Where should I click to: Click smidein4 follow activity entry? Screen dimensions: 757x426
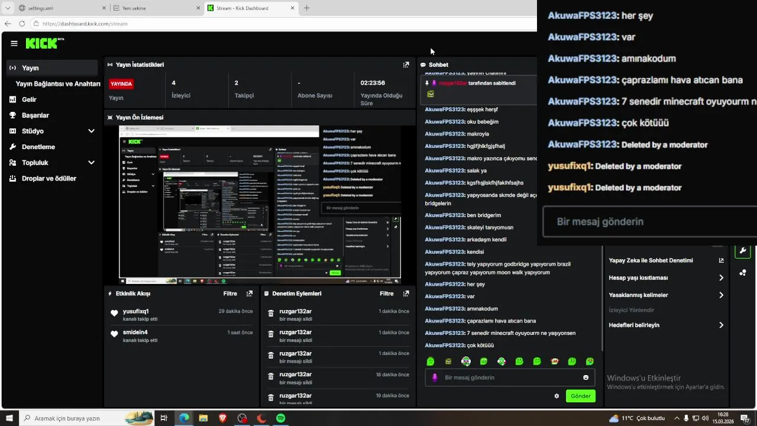tap(182, 336)
